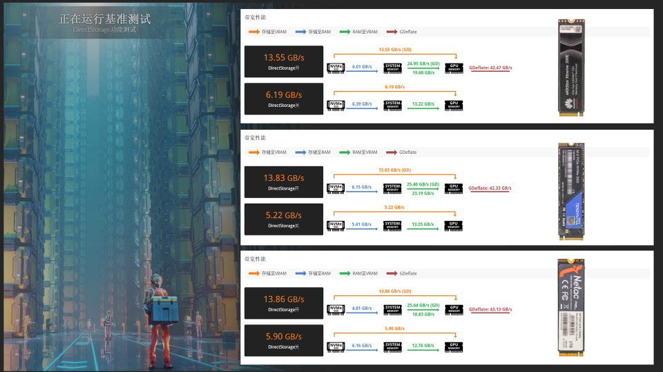This screenshot has height=372, width=663.
Task: Click the 24.95 GB/s (GD) green value
Action: (423, 63)
